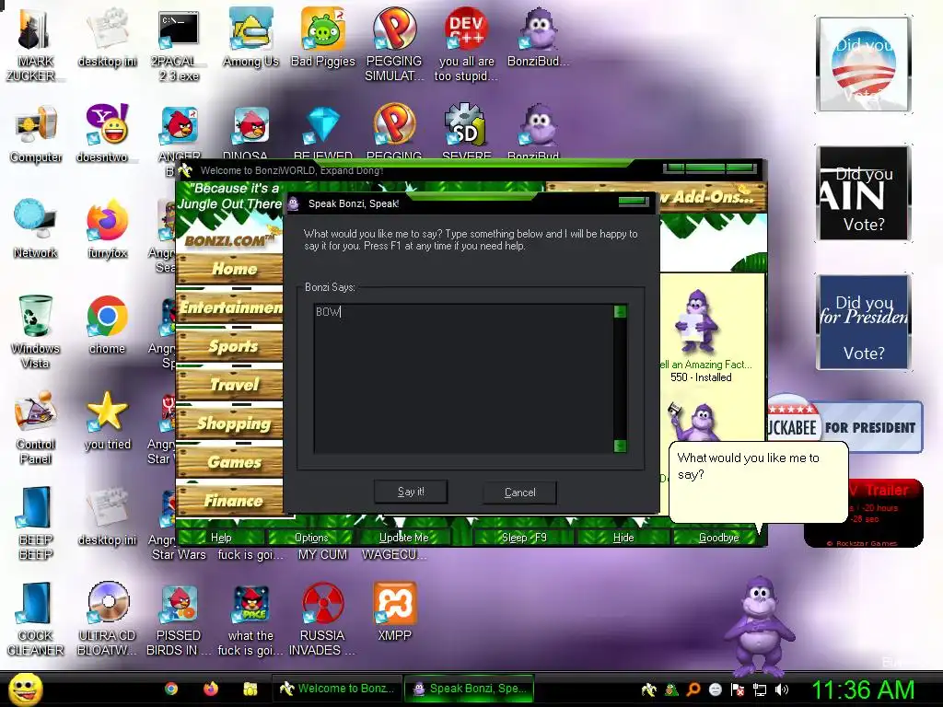Click the BONZI.COM logo in BonziWORLD
This screenshot has height=707, width=943.
coord(229,240)
